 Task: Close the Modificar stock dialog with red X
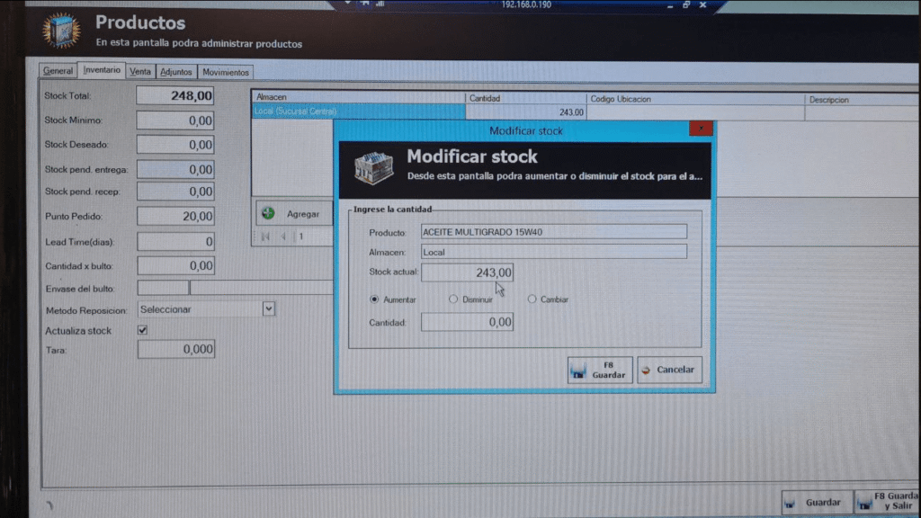coord(701,129)
